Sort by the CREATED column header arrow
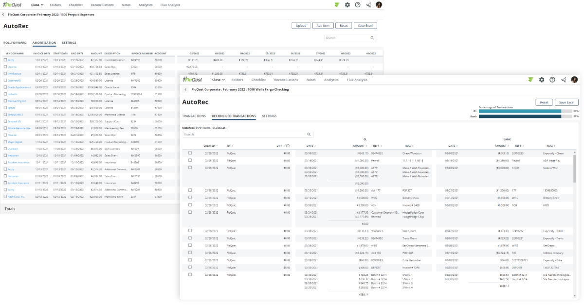Screen dimensions: 584x305 point(217,146)
